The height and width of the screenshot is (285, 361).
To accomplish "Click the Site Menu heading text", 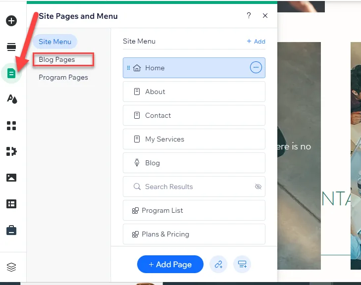I will [x=139, y=41].
